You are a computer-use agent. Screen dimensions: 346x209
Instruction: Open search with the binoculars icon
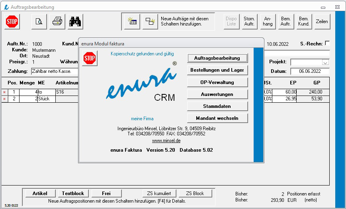click(x=75, y=21)
